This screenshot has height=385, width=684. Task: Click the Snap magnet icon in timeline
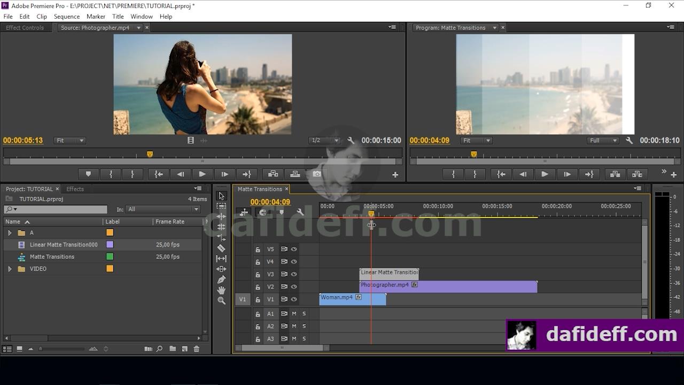[x=262, y=212]
